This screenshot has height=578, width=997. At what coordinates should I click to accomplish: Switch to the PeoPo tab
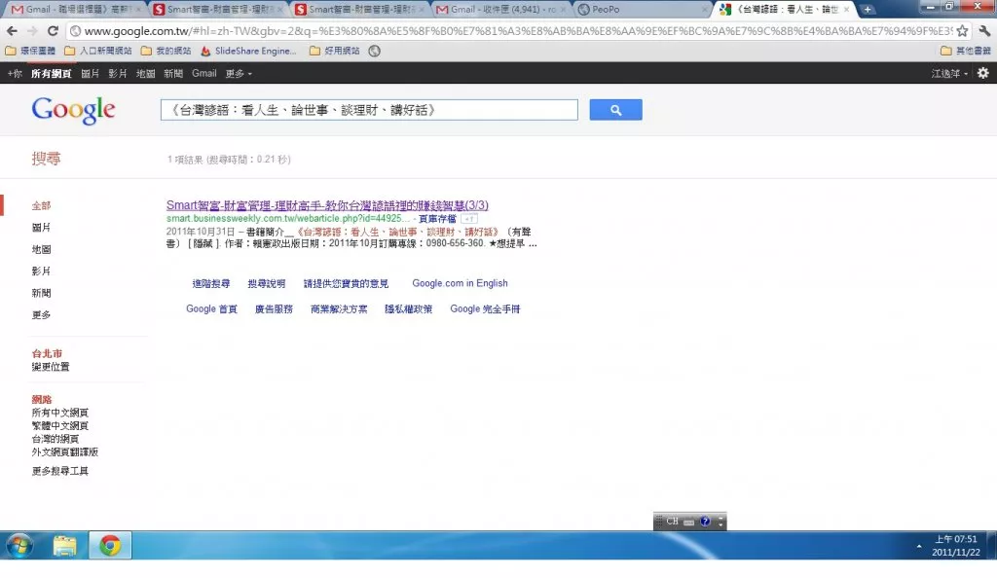point(643,10)
